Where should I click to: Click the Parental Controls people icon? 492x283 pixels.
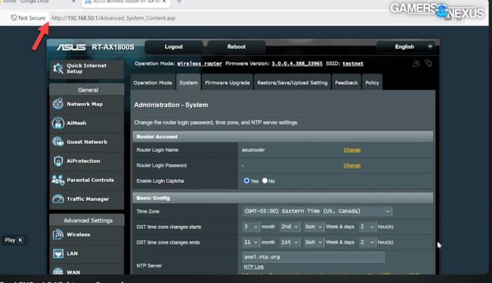click(58, 180)
